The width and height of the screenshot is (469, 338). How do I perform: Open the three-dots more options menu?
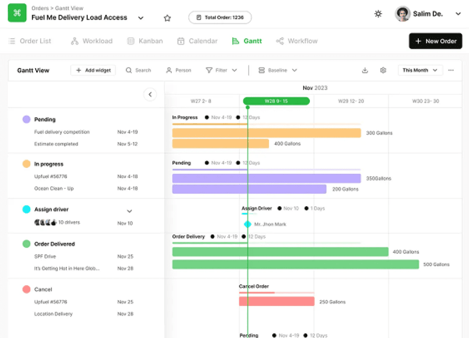[x=451, y=70]
